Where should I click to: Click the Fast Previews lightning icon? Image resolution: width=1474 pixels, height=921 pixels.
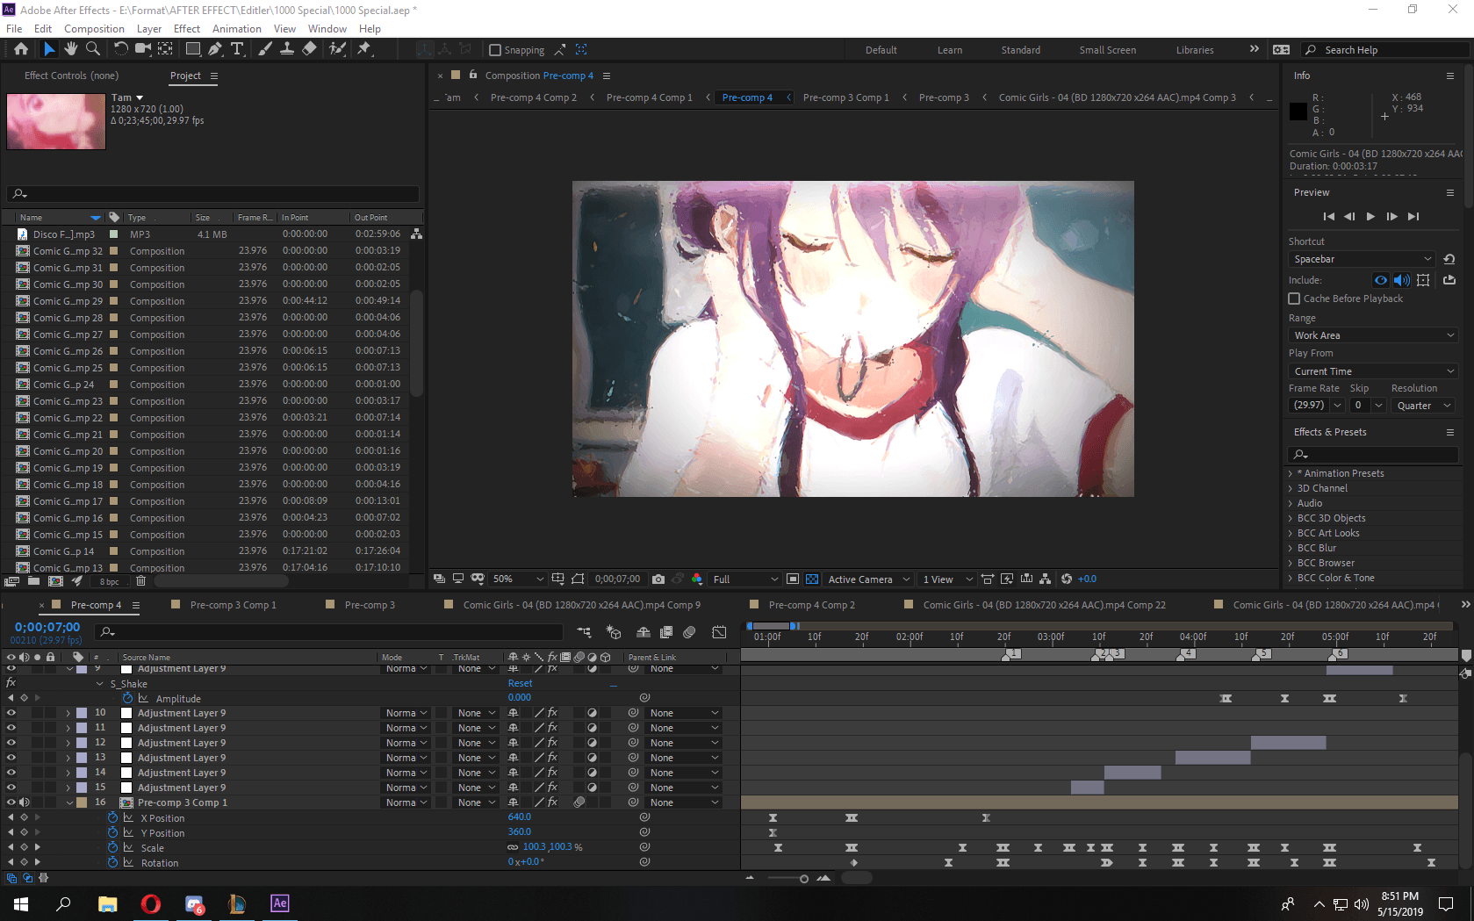(1007, 579)
